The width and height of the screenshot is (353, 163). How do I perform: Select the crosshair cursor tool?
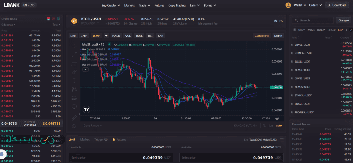(x=74, y=46)
